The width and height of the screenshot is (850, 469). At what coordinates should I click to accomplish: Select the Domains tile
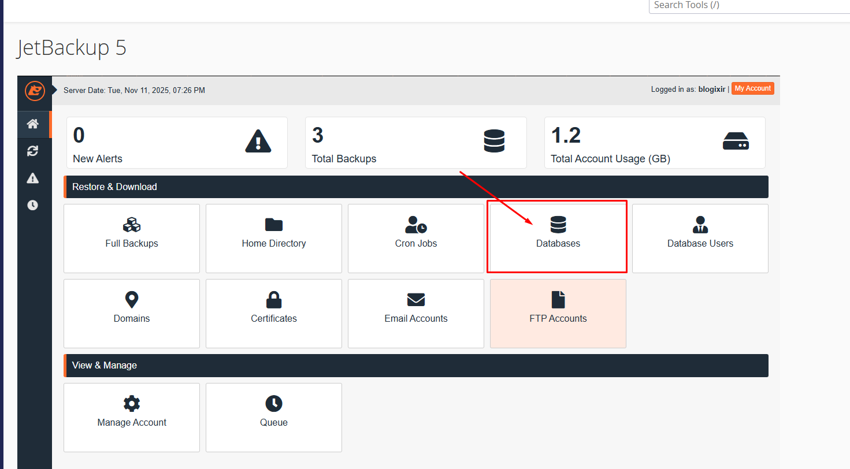[x=132, y=313]
